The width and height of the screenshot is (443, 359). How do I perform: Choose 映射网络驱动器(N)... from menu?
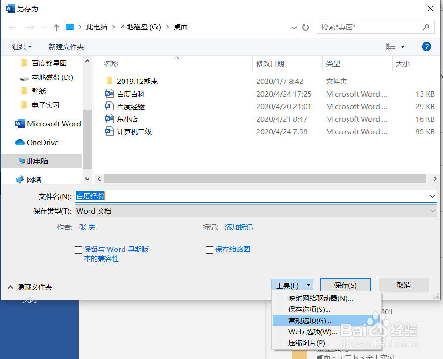[327, 298]
